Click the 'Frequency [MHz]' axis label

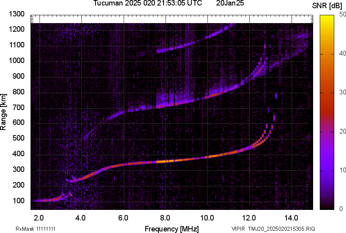pyautogui.click(x=172, y=229)
